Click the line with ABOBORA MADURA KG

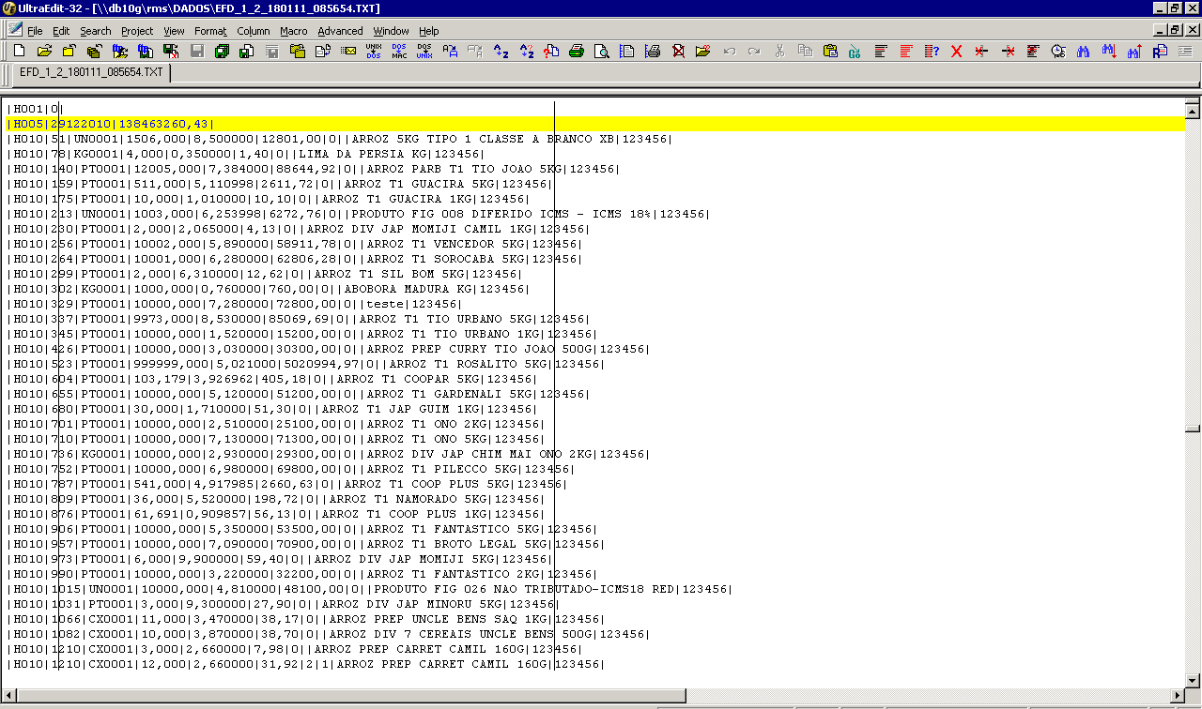pyautogui.click(x=269, y=289)
